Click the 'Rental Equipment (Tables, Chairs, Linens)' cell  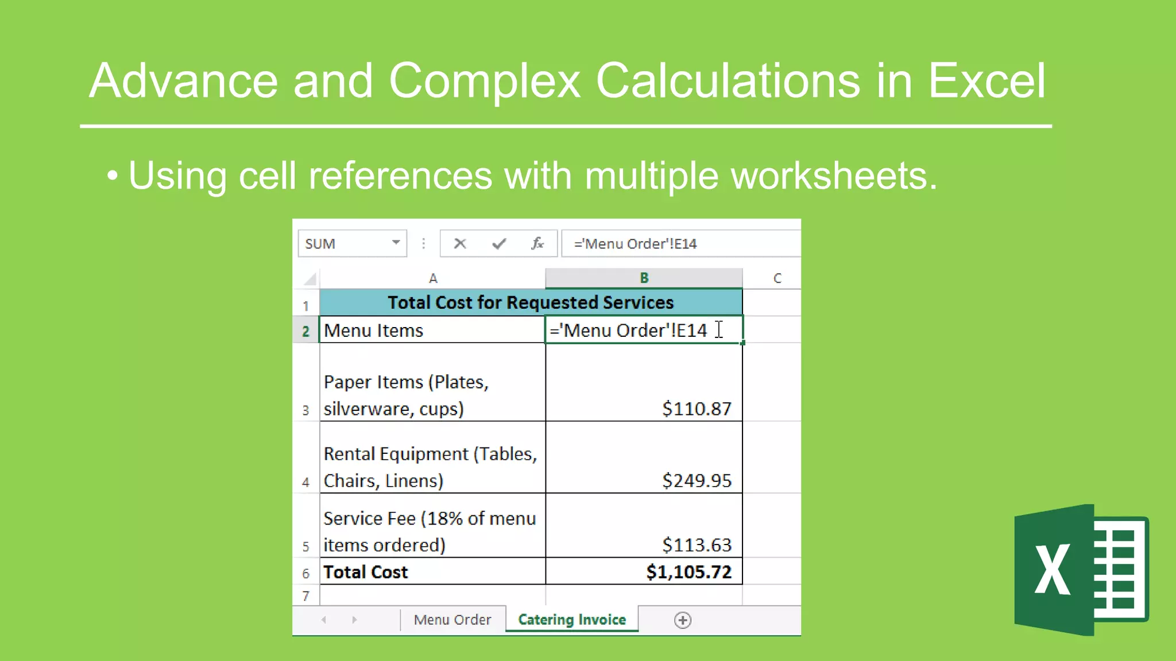coord(432,457)
